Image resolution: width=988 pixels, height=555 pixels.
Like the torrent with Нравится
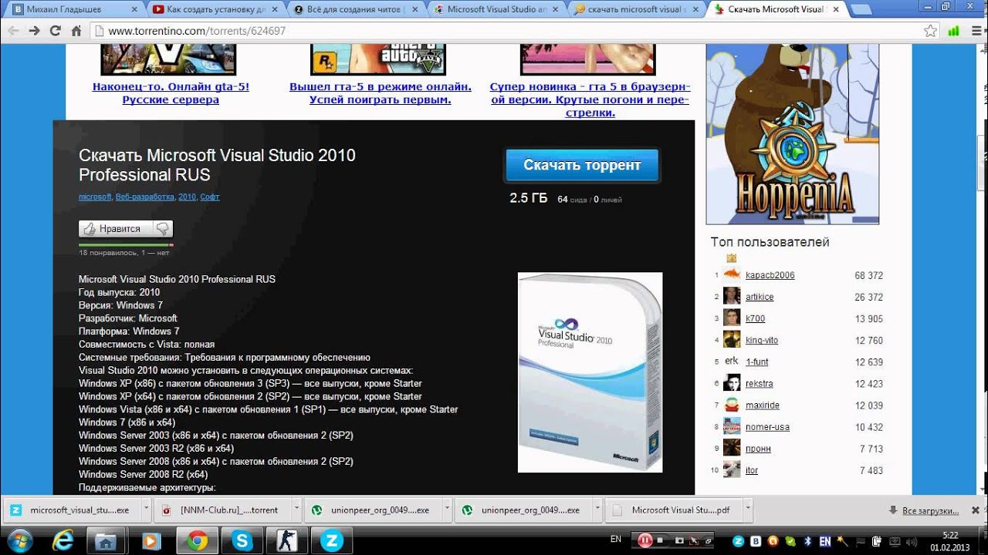tap(117, 229)
